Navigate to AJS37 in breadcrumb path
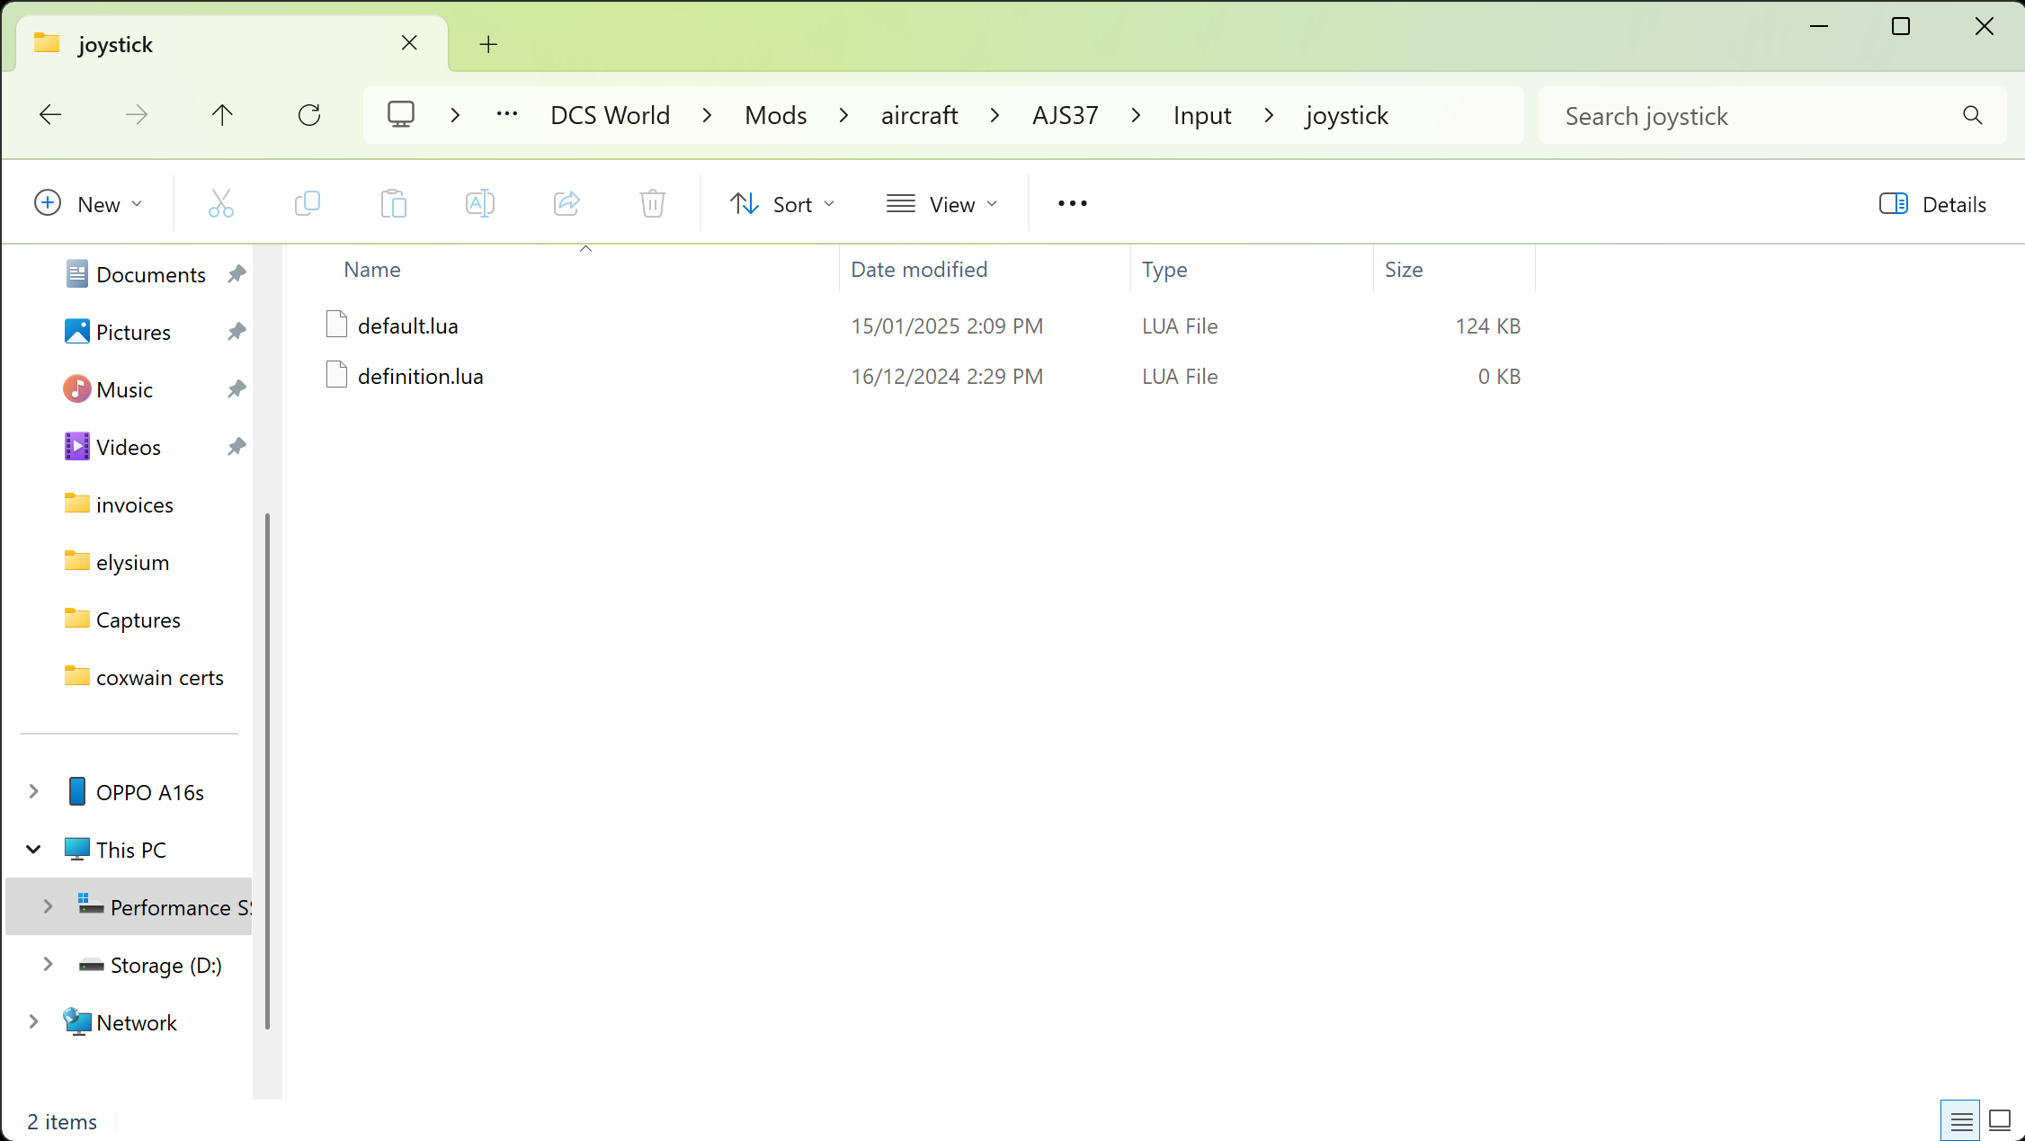The width and height of the screenshot is (2025, 1141). tap(1065, 115)
